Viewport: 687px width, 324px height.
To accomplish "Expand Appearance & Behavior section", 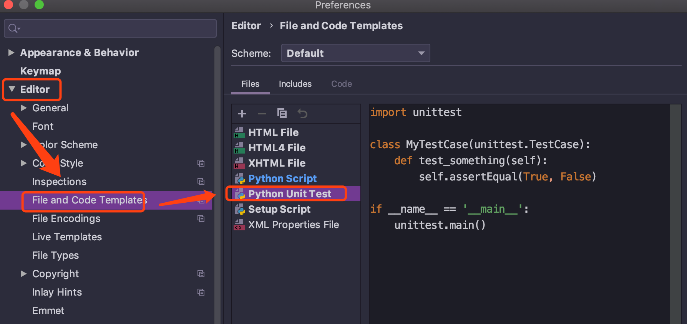I will pyautogui.click(x=12, y=53).
